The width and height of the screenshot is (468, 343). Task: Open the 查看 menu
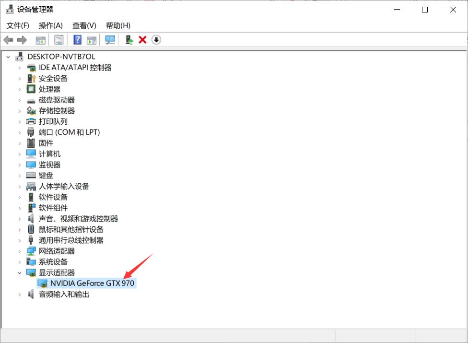pyautogui.click(x=84, y=25)
